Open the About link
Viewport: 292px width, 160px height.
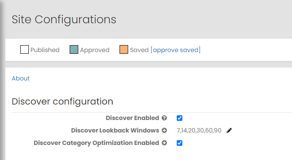[x=21, y=78]
